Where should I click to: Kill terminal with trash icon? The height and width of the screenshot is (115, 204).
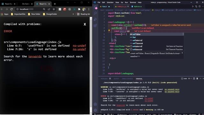pyautogui.click(x=197, y=79)
